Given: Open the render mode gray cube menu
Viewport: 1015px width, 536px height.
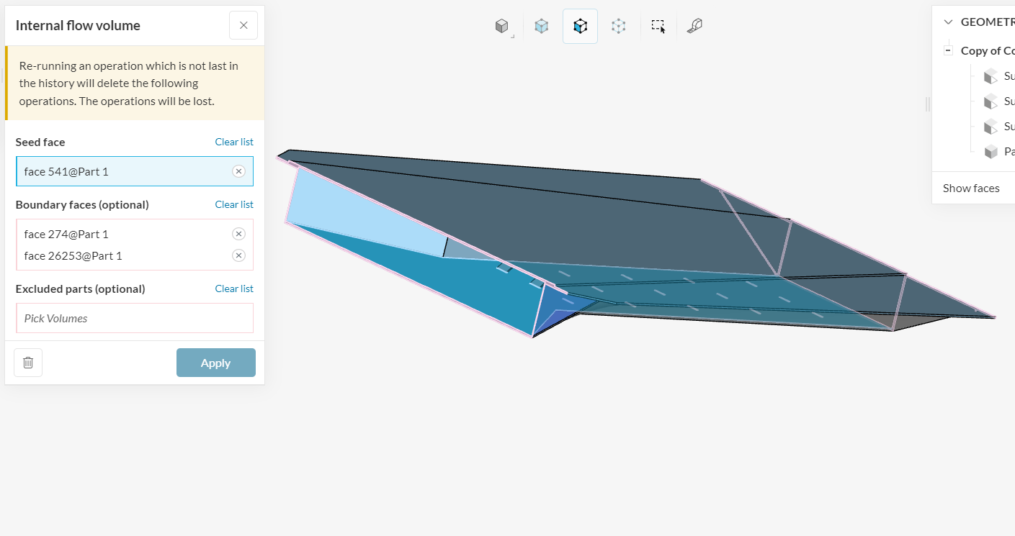Looking at the screenshot, I should click(x=502, y=27).
